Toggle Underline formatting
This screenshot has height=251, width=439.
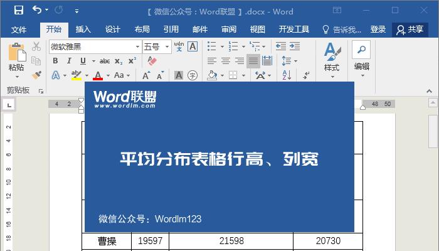(83, 61)
